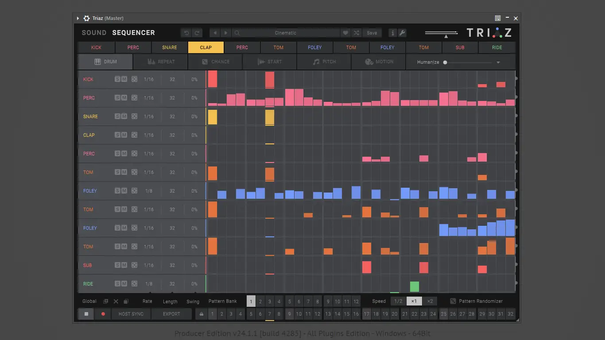Click the detached window grid icon

498,18
